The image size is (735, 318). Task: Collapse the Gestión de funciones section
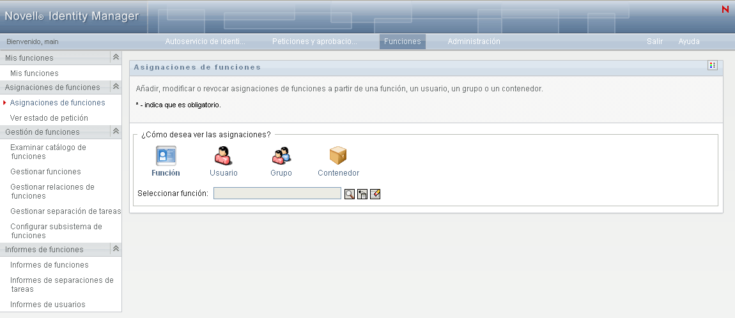coord(116,131)
